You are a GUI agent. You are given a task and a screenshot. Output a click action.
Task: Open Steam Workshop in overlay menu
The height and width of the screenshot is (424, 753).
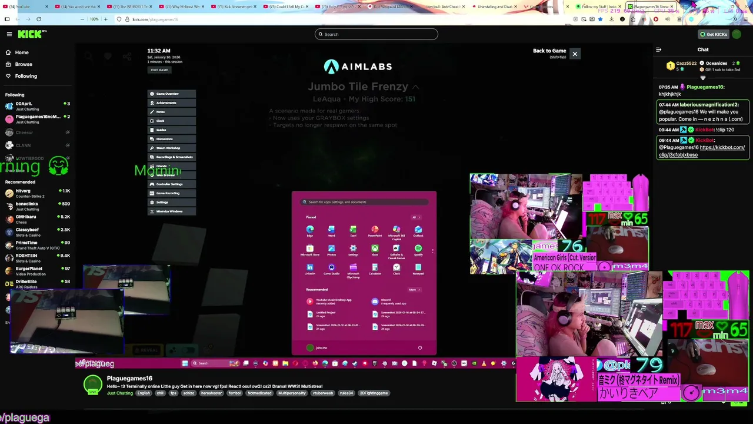click(x=171, y=148)
